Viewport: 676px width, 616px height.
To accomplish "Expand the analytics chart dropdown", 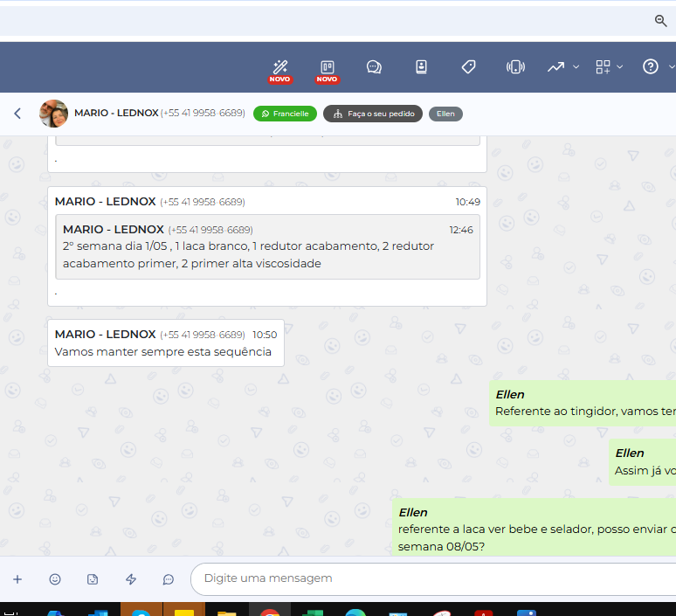I will pyautogui.click(x=563, y=67).
